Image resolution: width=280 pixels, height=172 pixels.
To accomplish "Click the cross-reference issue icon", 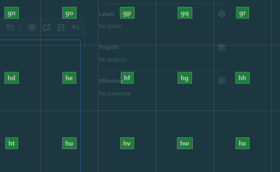I will pos(47,27).
